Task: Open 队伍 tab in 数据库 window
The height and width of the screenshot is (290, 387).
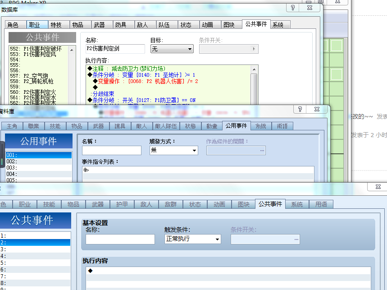Action: 167,25
